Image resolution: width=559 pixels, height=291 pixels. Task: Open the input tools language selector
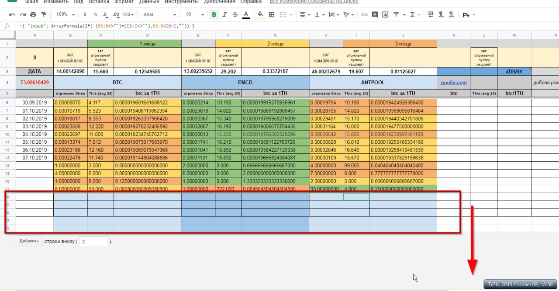469,15
